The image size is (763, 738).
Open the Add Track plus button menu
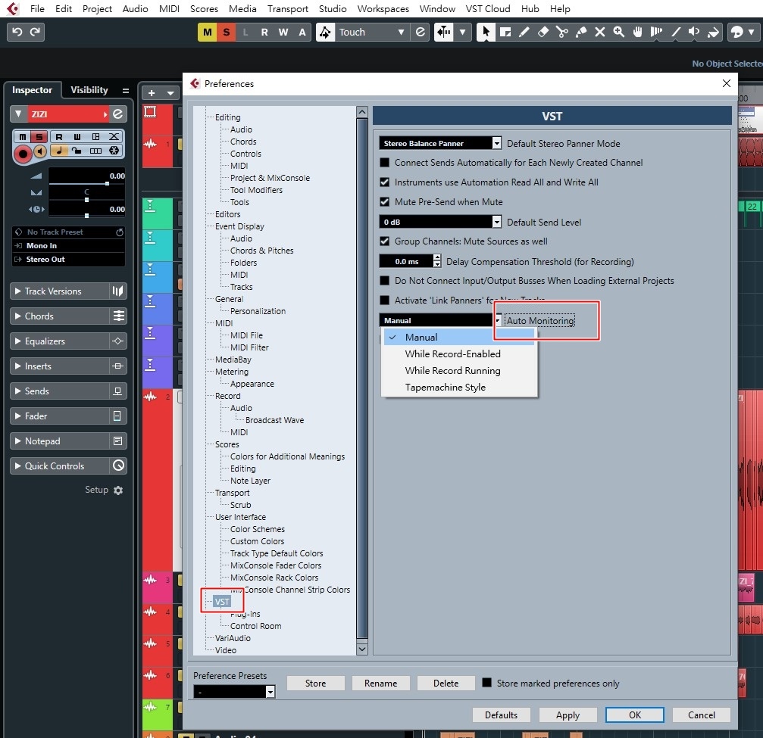(152, 93)
